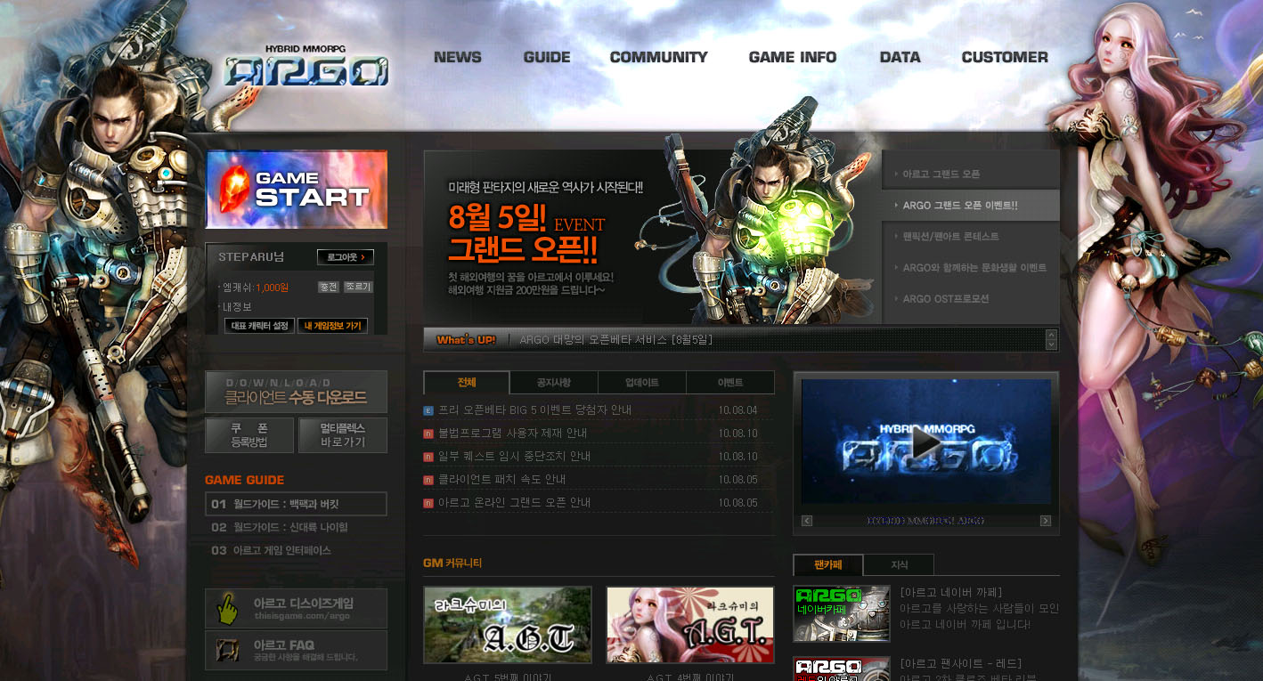Click the red icon before 일부 퀘스트 임시 중단조치 안내
This screenshot has width=1263, height=681.
click(428, 457)
